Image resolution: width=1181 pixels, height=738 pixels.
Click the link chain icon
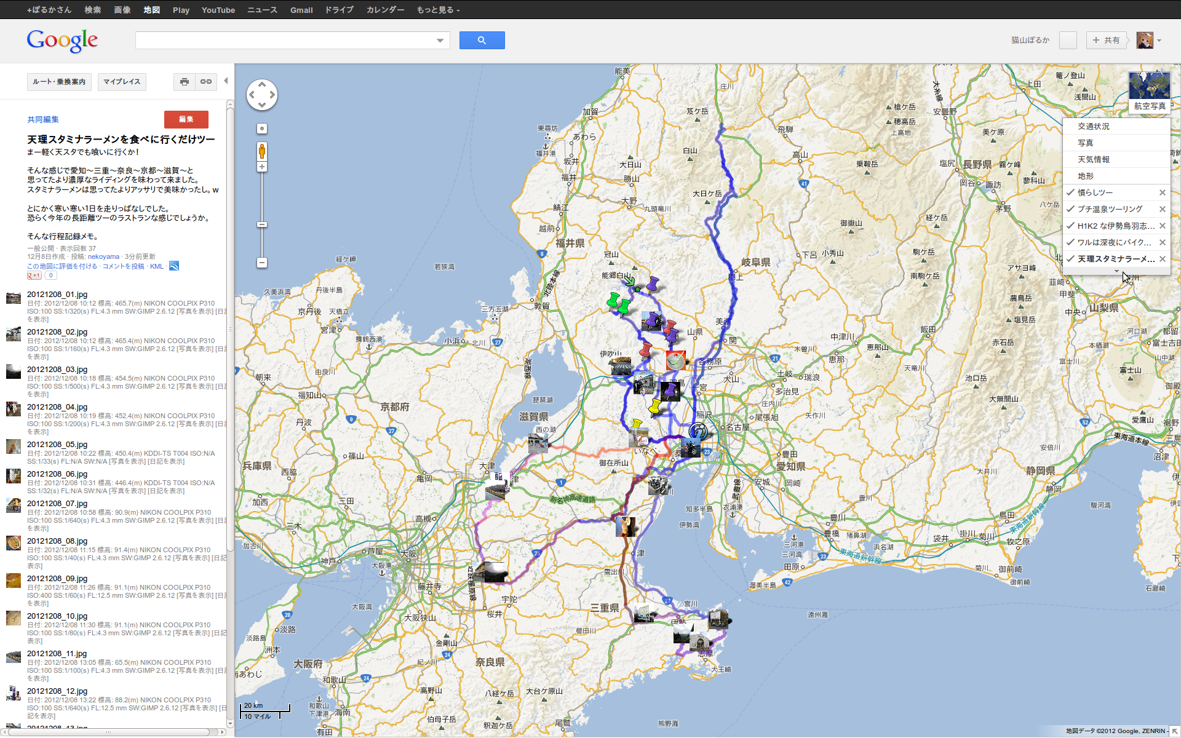click(206, 82)
